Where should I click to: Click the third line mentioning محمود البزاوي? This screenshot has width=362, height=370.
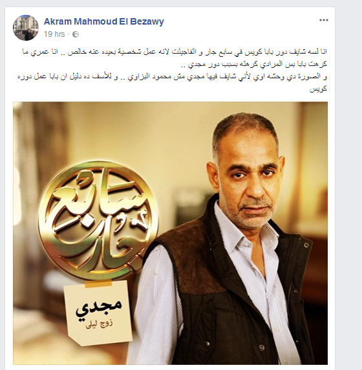pyautogui.click(x=172, y=77)
